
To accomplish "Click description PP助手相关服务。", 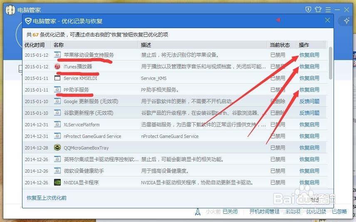I will click(x=160, y=90).
